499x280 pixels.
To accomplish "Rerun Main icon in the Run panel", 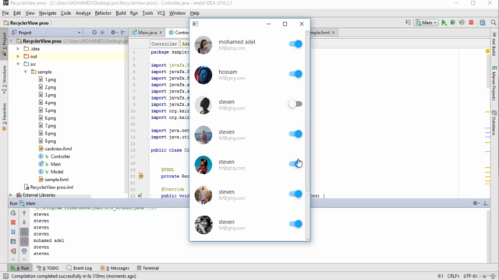I will pyautogui.click(x=13, y=213).
